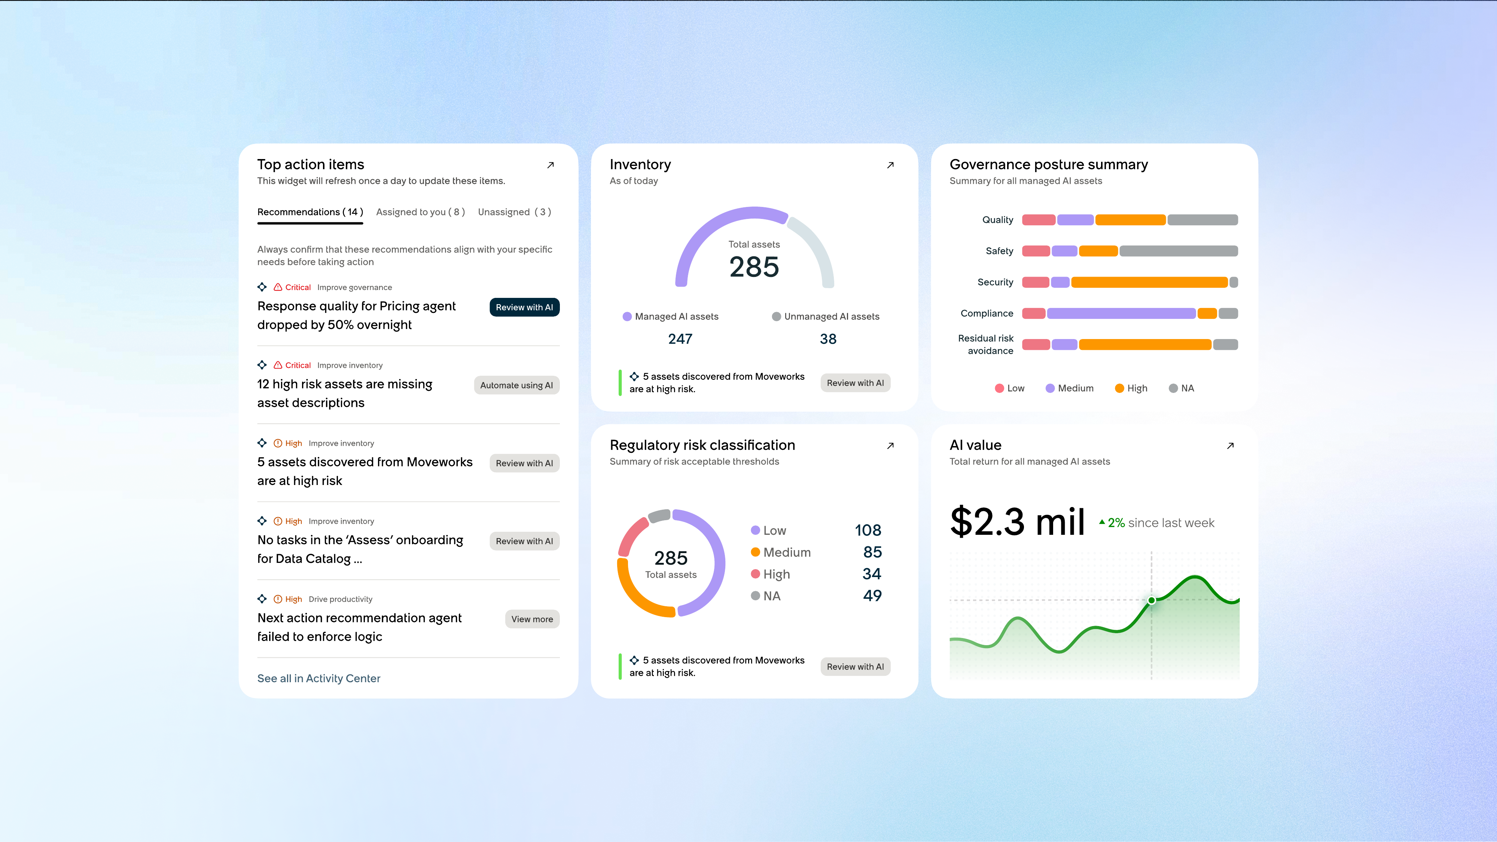Click Critical warning icon on Improve governance item
The height and width of the screenshot is (842, 1497).
[278, 287]
